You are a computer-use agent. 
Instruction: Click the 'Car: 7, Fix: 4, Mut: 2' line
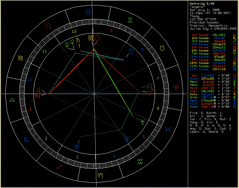(210, 119)
